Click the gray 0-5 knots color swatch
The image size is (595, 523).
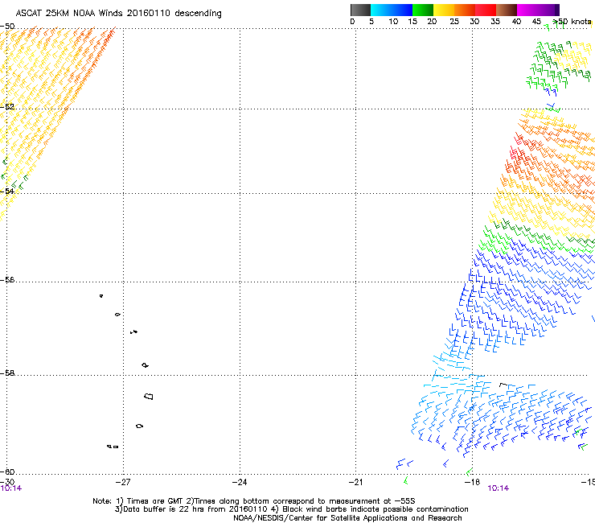(360, 10)
